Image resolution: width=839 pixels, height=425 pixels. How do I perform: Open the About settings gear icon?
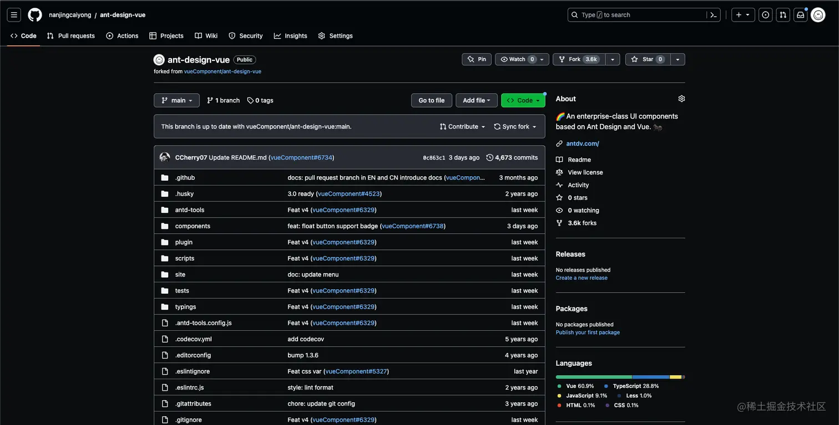click(681, 99)
